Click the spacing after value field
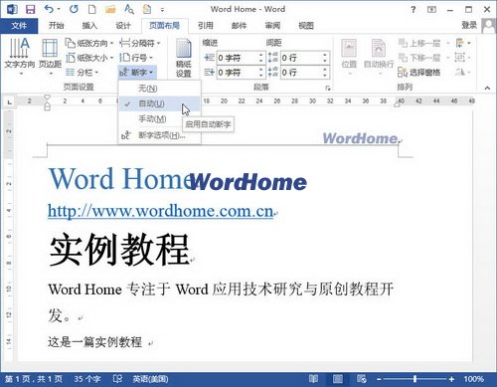This screenshot has width=497, height=387. pos(301,73)
